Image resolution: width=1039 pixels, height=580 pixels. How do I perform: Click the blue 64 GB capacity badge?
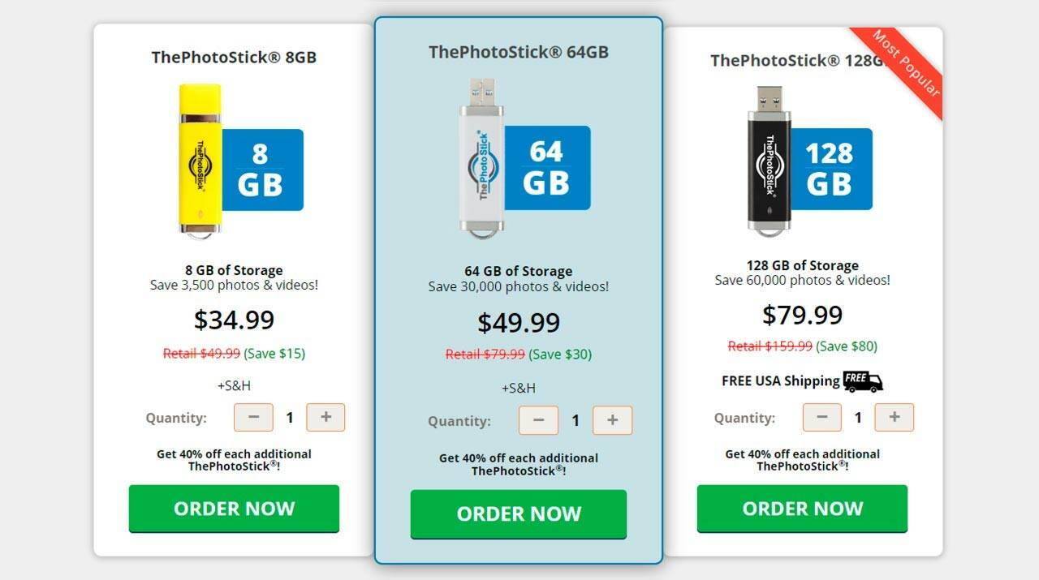547,168
